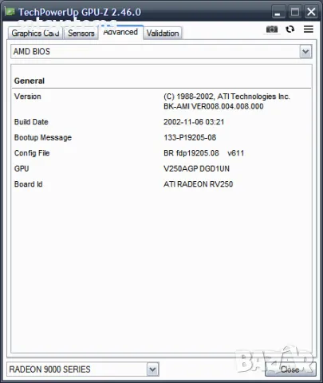Open the hamburger menu icon

point(309,29)
